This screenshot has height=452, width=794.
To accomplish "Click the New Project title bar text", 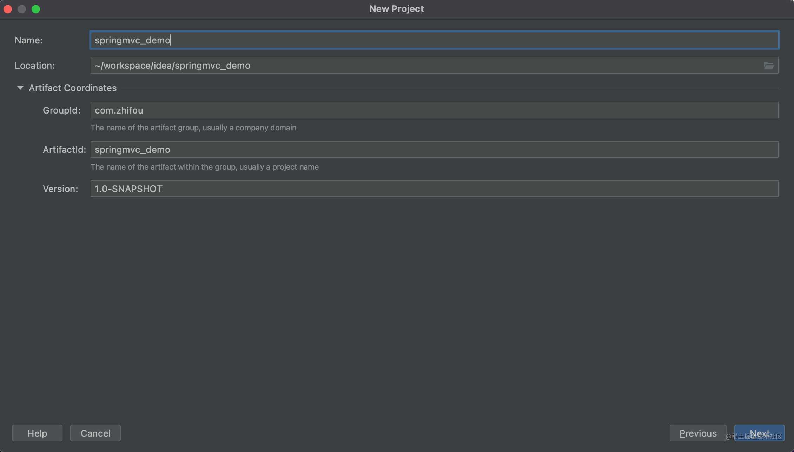I will click(x=396, y=9).
